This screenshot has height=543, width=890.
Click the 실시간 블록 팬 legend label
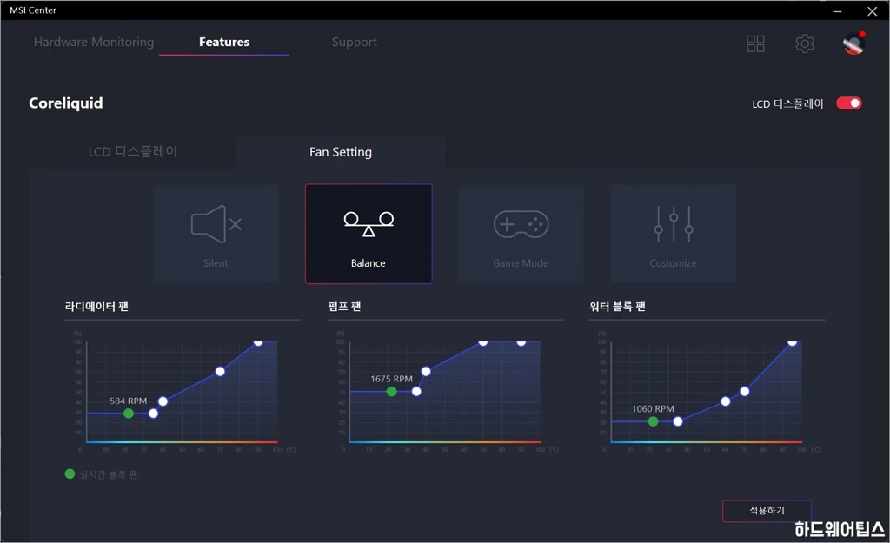[x=109, y=474]
